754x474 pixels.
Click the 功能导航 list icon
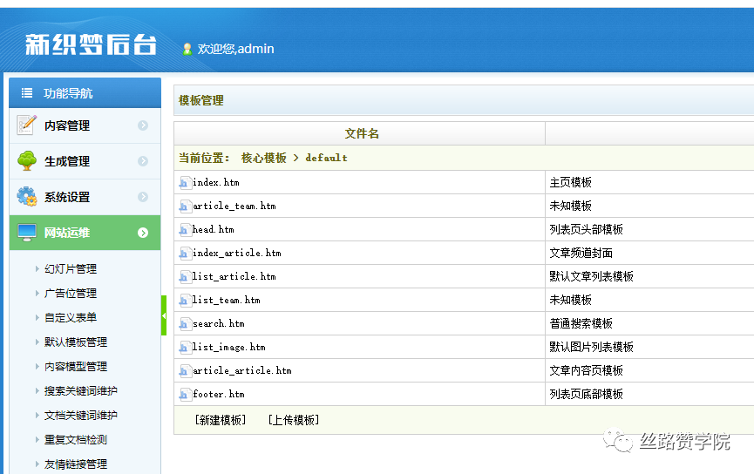pyautogui.click(x=27, y=92)
